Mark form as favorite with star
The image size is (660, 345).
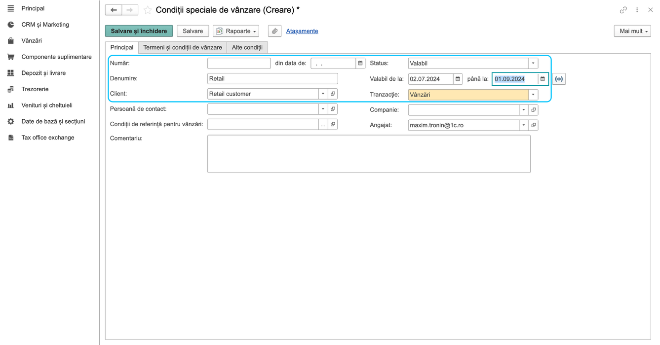click(148, 10)
